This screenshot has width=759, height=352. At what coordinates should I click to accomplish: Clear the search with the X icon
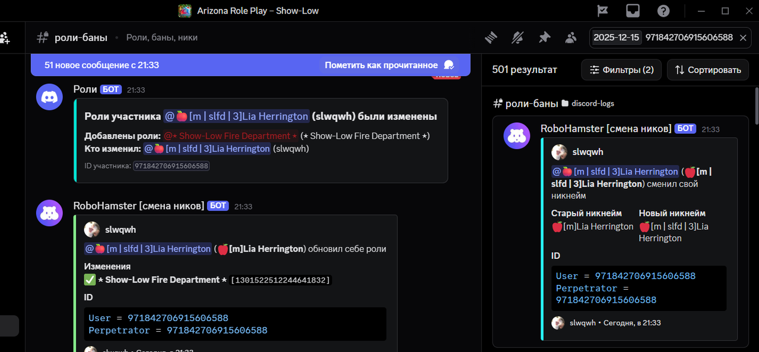coord(743,37)
